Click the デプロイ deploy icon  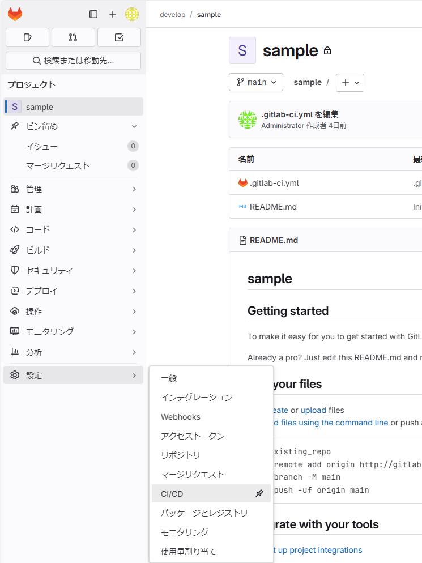click(15, 291)
